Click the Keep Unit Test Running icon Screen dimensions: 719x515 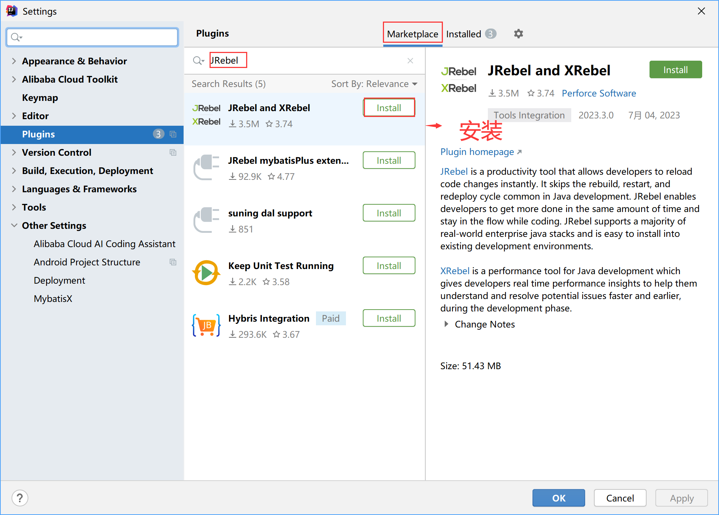tap(206, 273)
